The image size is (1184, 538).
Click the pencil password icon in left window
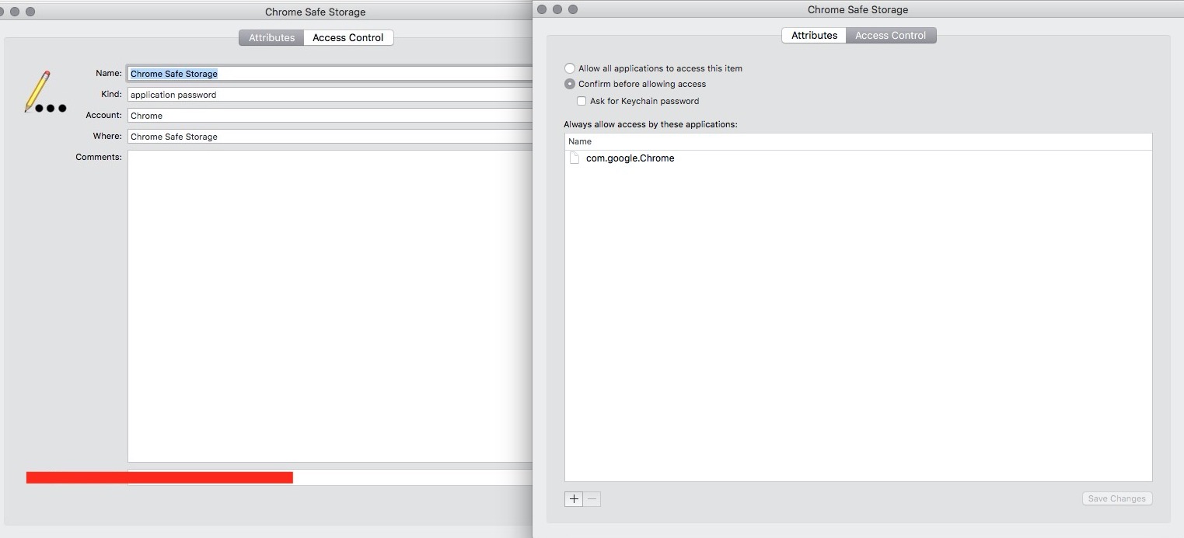45,92
